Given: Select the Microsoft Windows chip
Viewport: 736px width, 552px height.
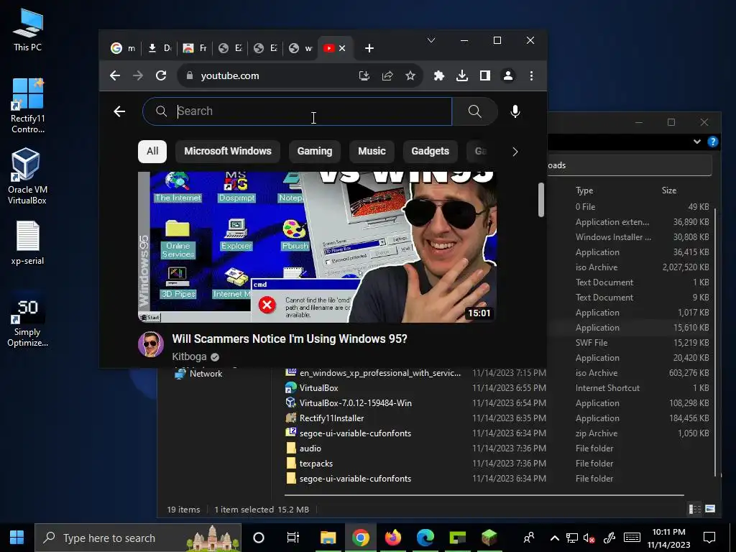Looking at the screenshot, I should click(x=228, y=151).
